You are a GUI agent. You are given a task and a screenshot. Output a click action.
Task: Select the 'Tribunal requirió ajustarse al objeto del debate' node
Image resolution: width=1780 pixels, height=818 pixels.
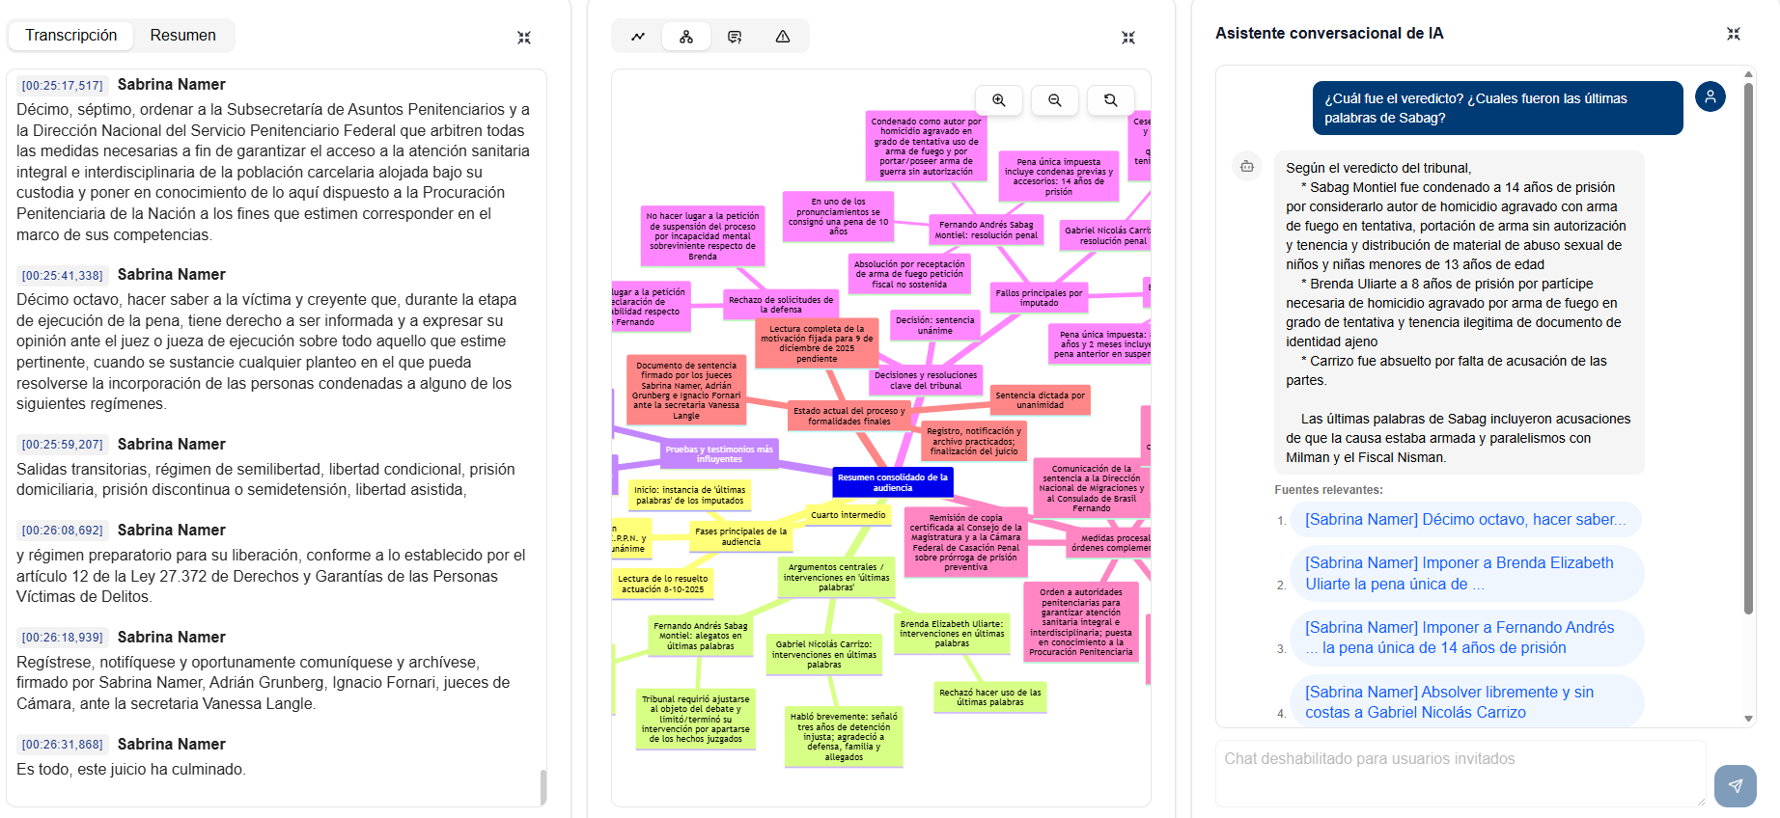pos(696,719)
